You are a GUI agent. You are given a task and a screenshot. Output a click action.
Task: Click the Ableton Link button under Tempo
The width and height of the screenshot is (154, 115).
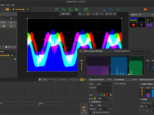(x=146, y=103)
